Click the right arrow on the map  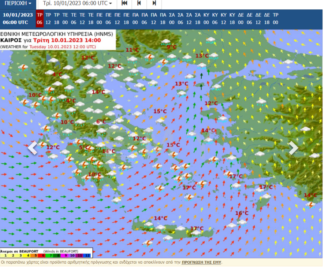pos(293,148)
